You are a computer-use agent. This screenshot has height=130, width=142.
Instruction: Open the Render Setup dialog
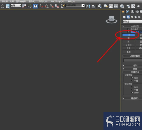(x=128, y=6)
